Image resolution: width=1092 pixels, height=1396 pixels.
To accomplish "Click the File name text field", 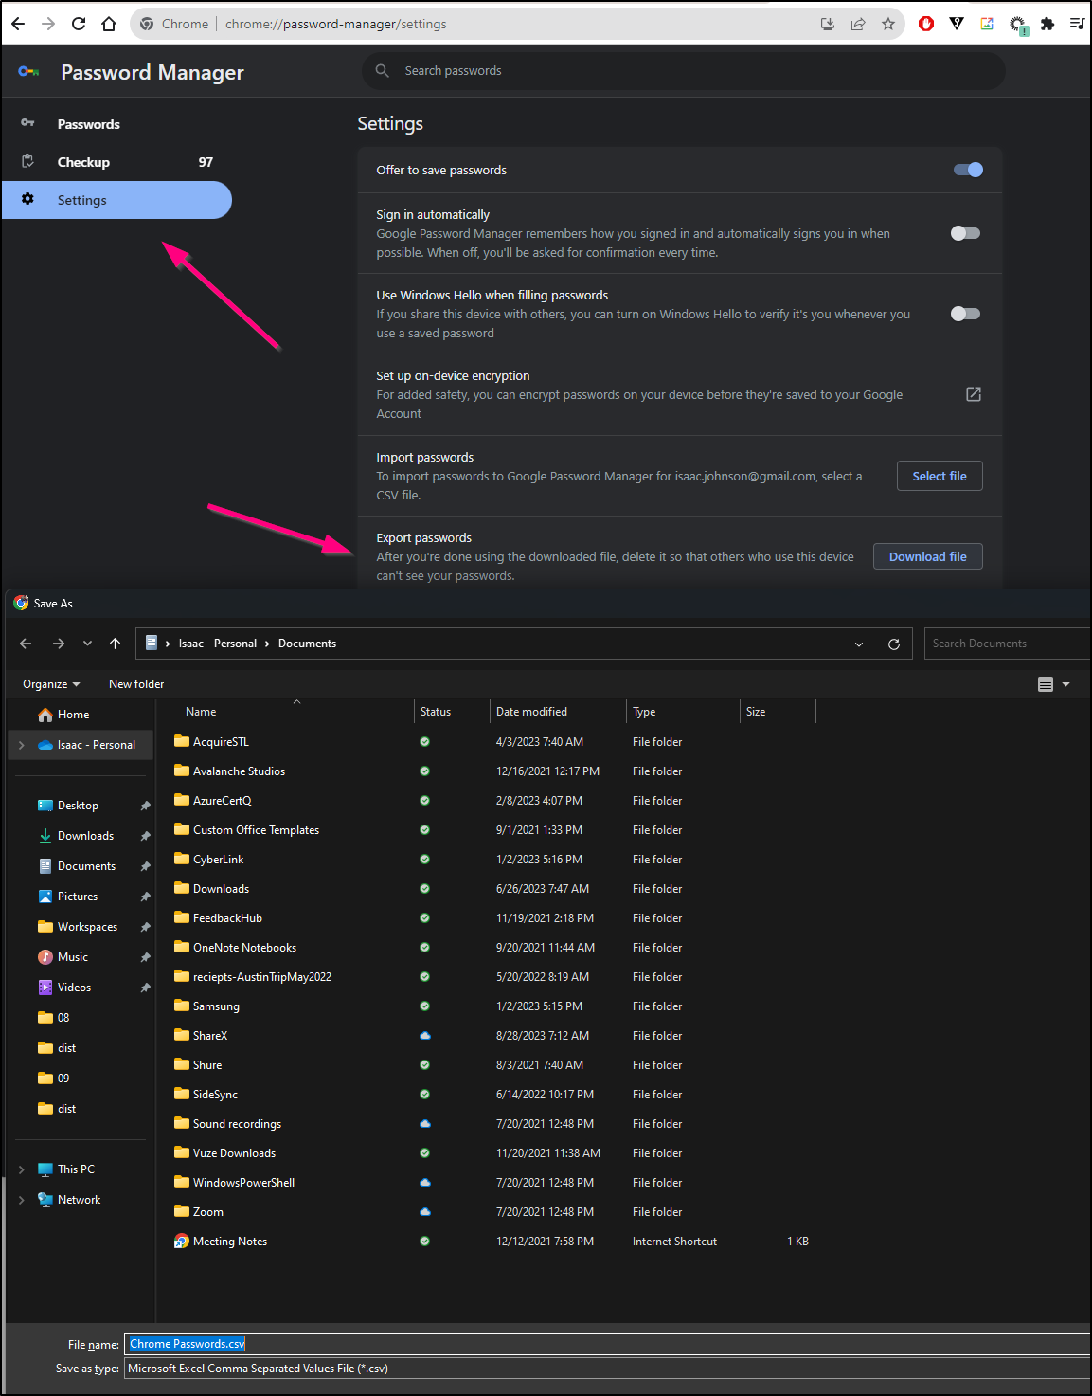I will (607, 1344).
